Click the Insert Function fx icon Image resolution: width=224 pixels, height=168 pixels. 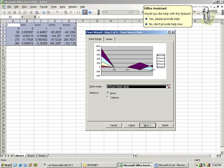pos(35,17)
